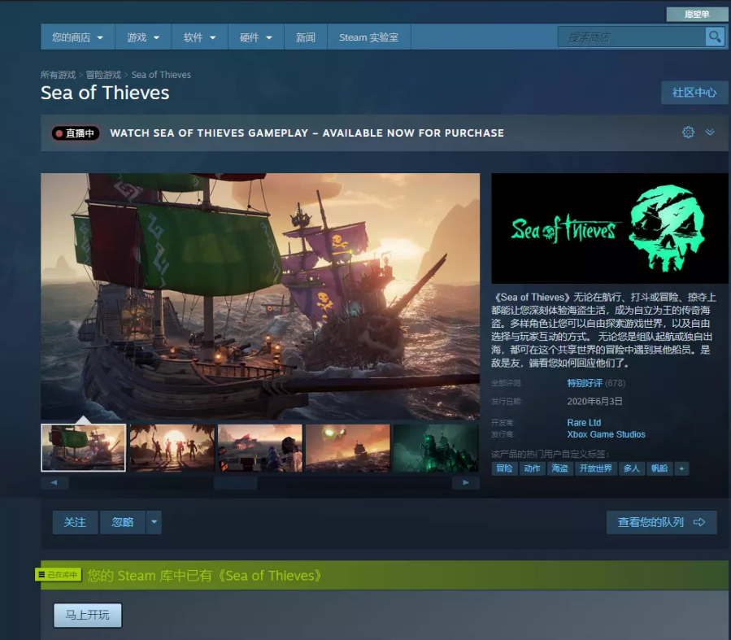The width and height of the screenshot is (731, 640).
Task: Select the 冒险 tag
Action: pos(504,468)
